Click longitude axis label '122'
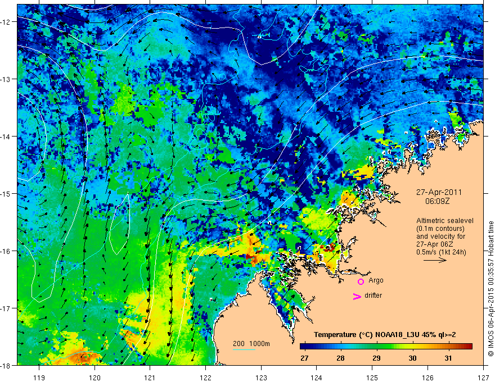Viewport: 495px width, 382px height. point(205,378)
